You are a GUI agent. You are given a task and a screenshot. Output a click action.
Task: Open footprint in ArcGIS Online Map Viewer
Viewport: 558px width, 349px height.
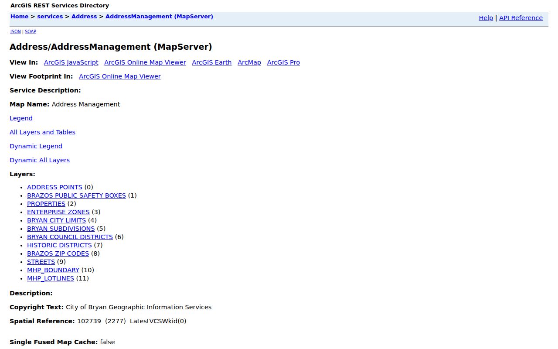[x=120, y=76]
